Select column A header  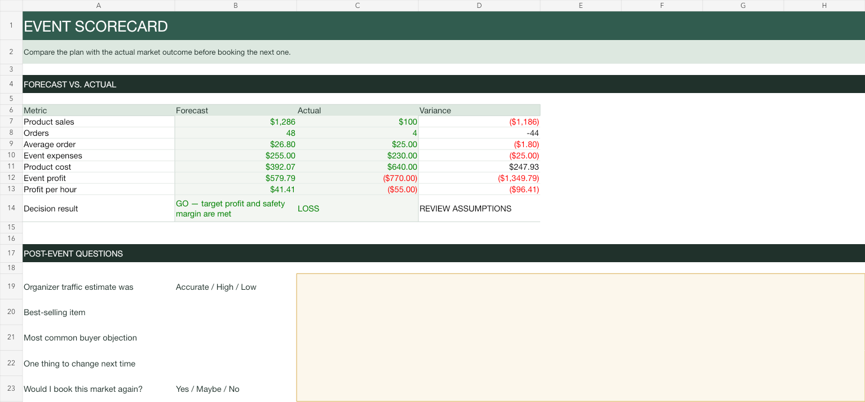click(x=99, y=5)
